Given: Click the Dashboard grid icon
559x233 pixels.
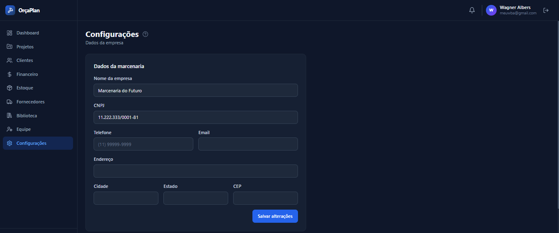Looking at the screenshot, I should (9, 33).
